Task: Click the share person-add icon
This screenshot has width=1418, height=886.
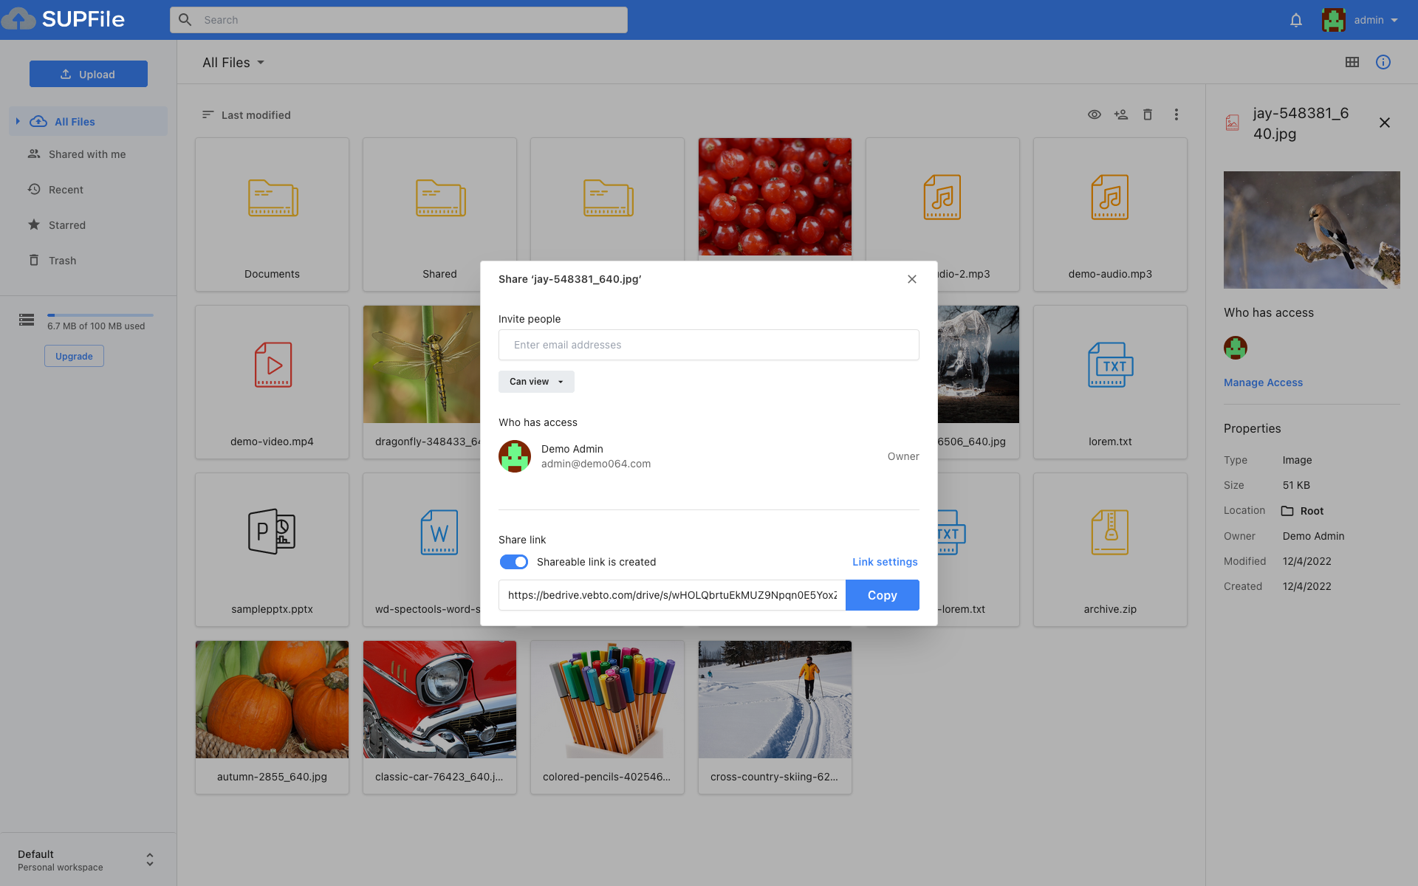Action: click(x=1121, y=114)
